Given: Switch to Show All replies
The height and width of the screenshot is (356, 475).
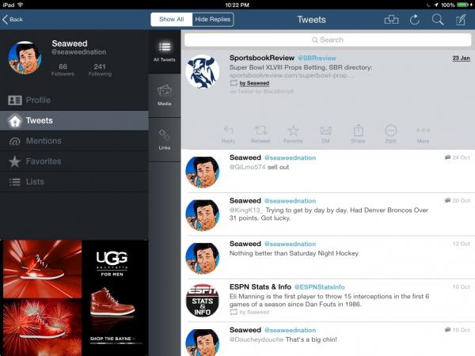Looking at the screenshot, I should 171,20.
